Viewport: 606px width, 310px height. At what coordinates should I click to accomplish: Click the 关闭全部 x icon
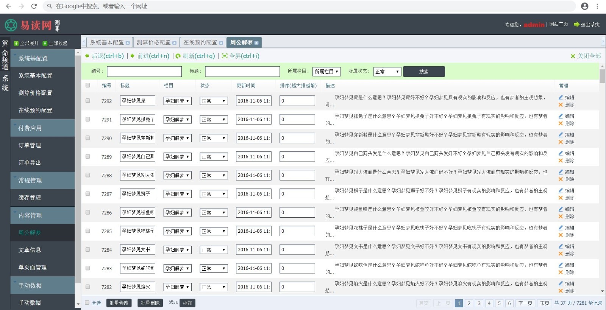tap(573, 56)
